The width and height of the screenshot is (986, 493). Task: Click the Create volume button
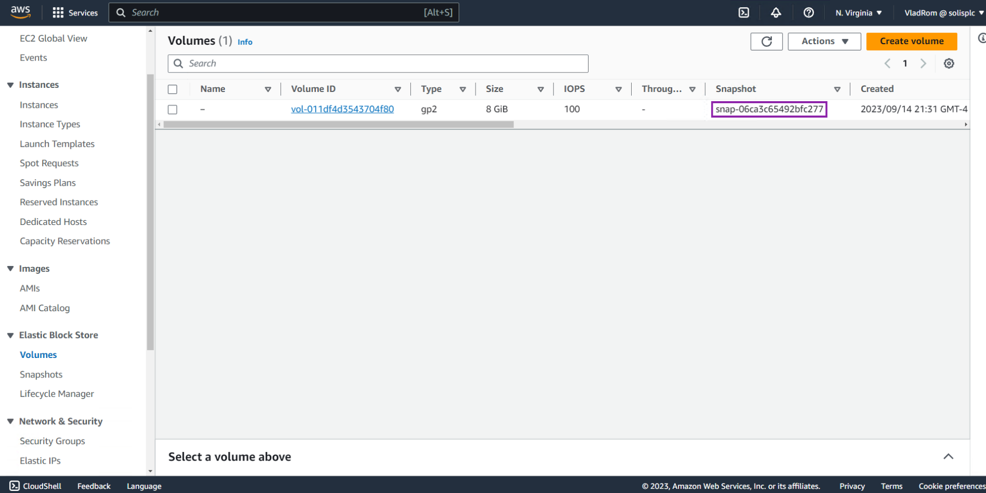(x=912, y=41)
